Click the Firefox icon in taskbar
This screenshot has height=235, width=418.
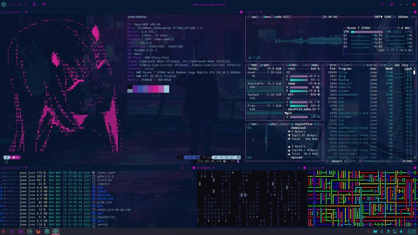pyautogui.click(x=38, y=231)
